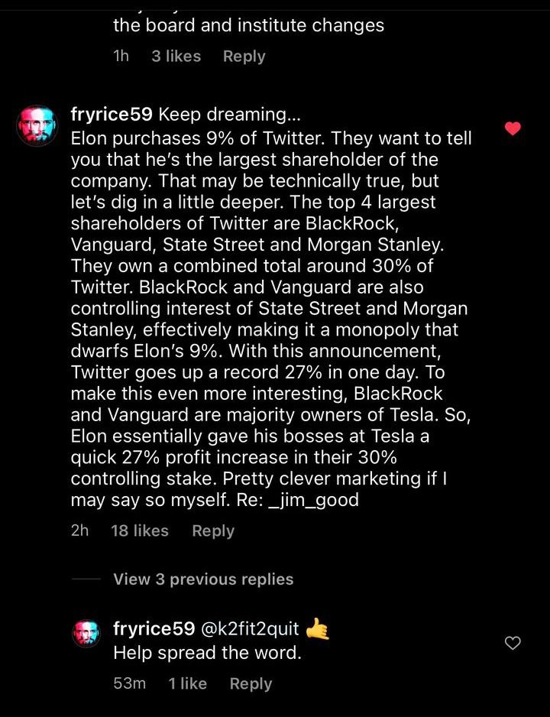Tap the 'Help spread the word.' text
This screenshot has width=550, height=717.
coord(208,654)
